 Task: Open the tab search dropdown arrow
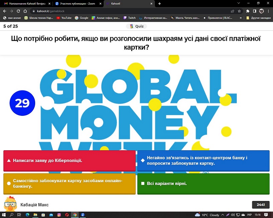(x=239, y=3)
